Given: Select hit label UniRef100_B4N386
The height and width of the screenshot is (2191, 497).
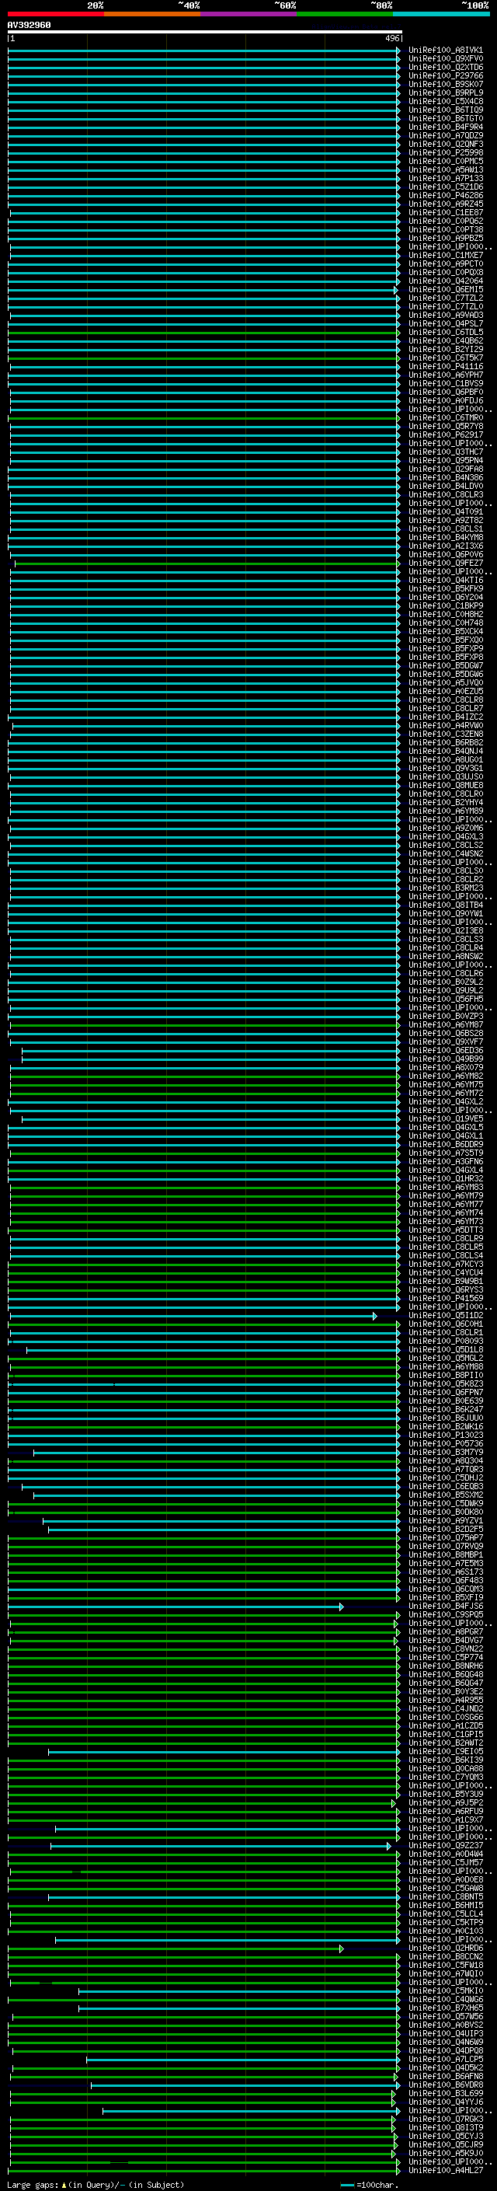Looking at the screenshot, I should pos(445,478).
